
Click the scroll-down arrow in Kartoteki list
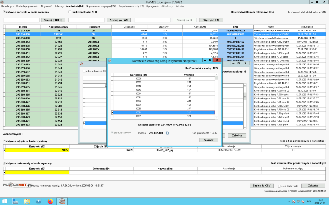(x=216, y=117)
